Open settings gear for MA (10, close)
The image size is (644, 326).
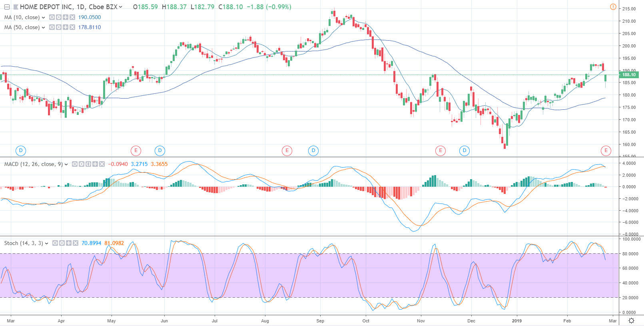click(x=59, y=17)
